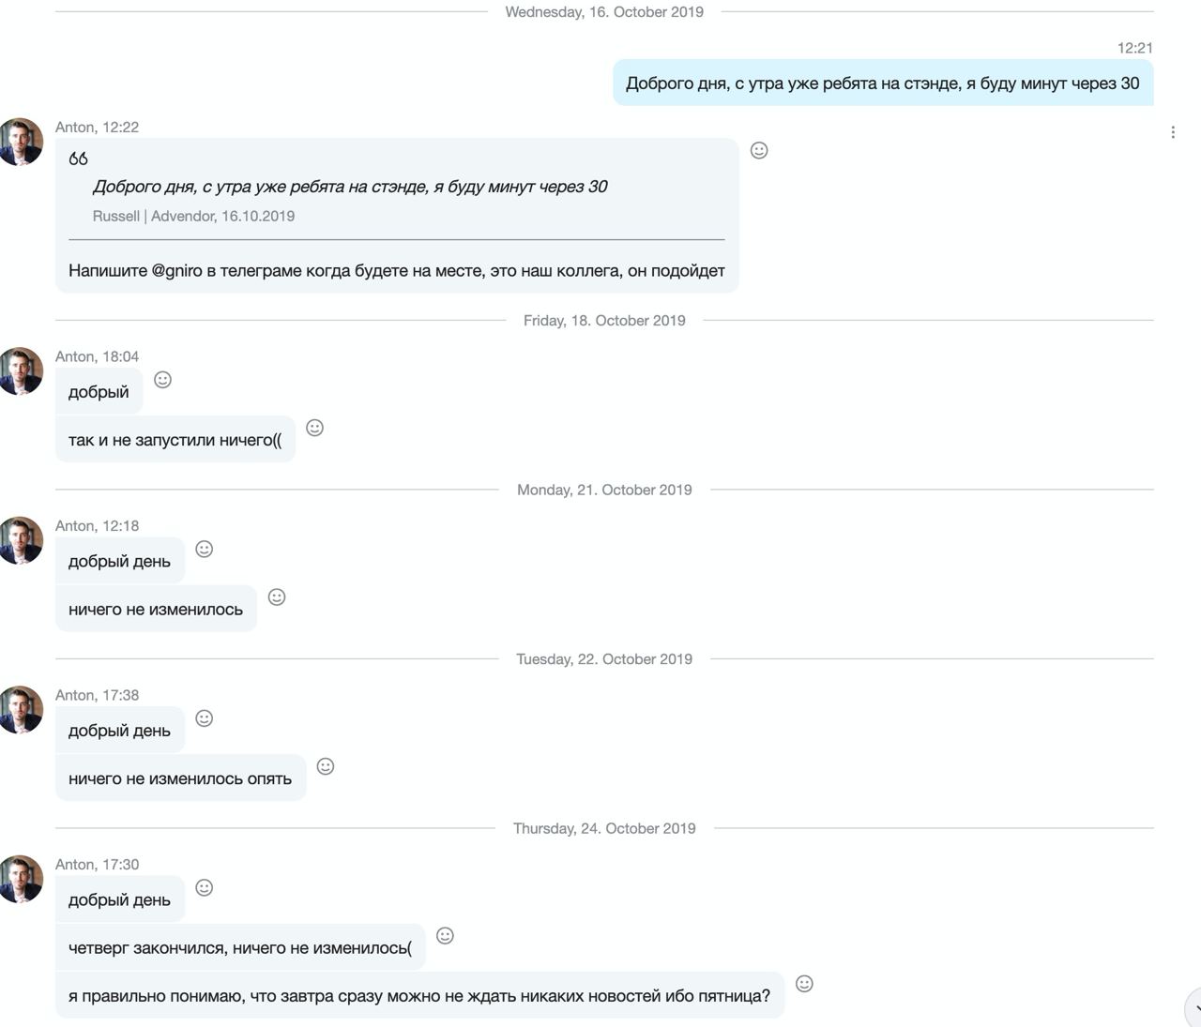
Task: Click Anton's avatar at the 17:30 message
Action: click(x=20, y=879)
